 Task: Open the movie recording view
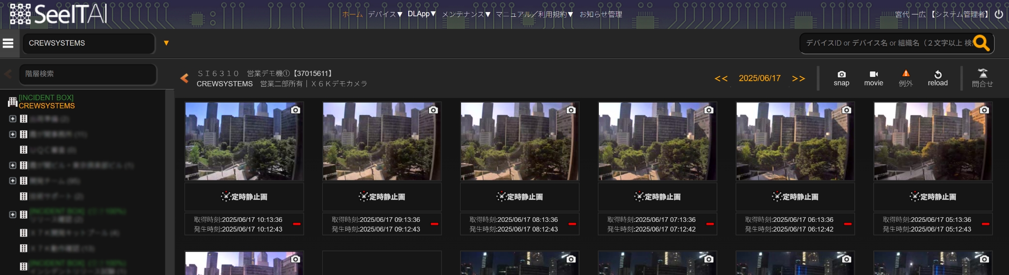pyautogui.click(x=874, y=75)
